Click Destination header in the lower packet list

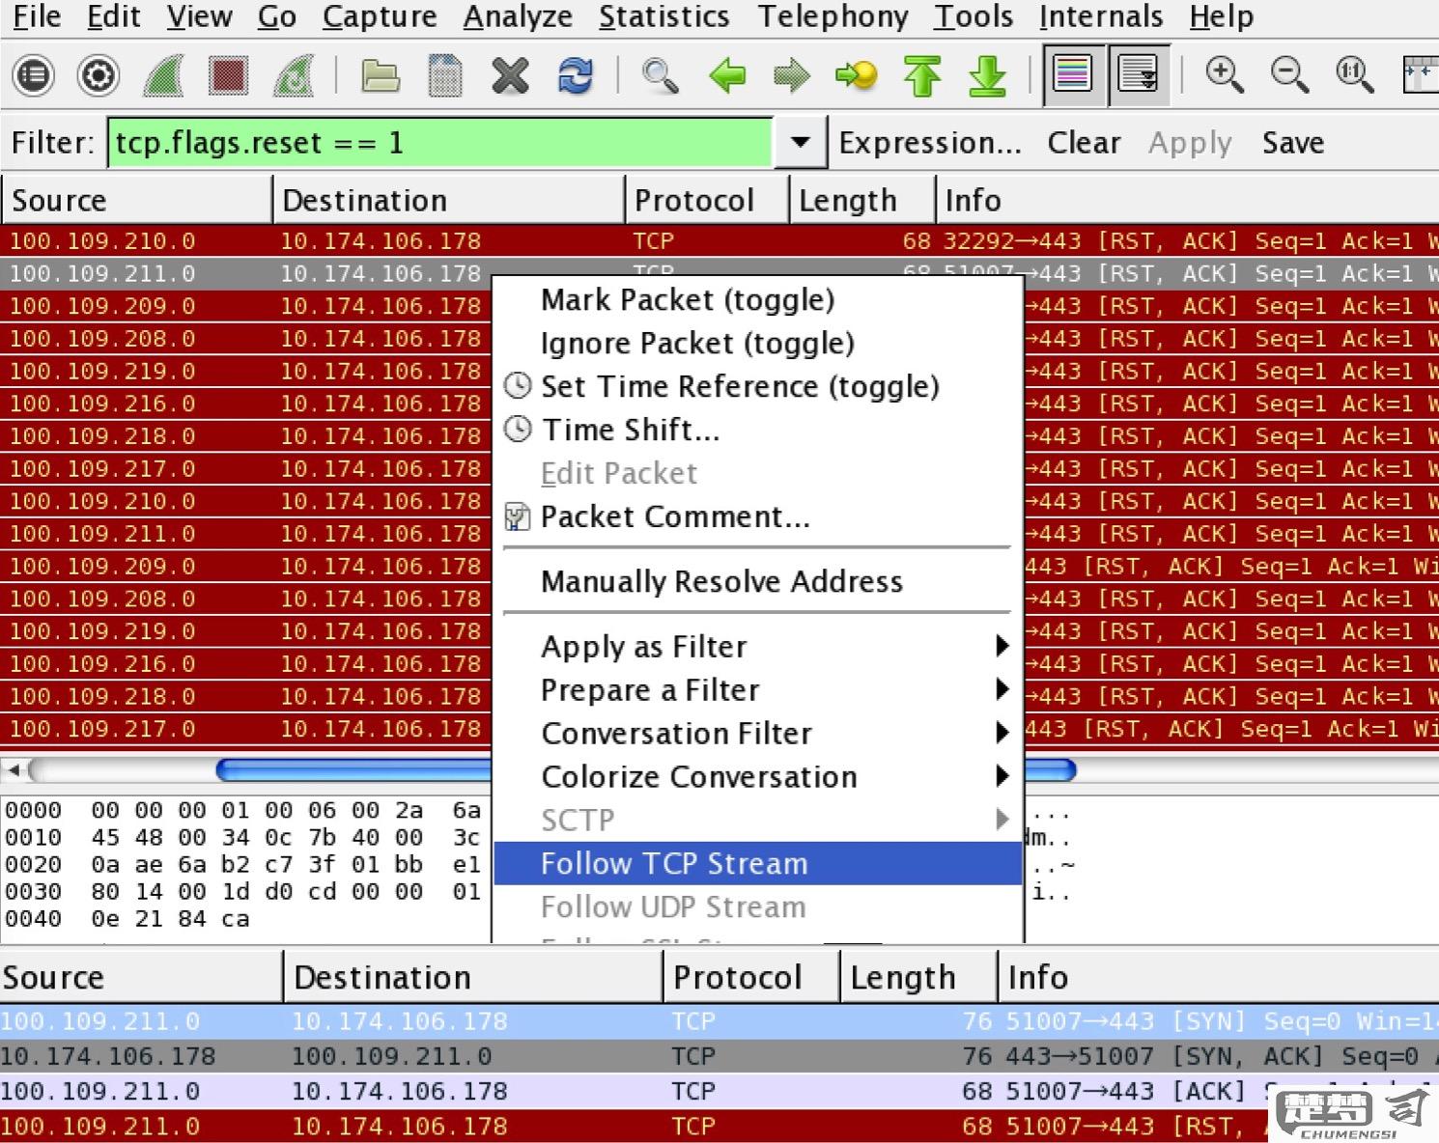point(473,977)
